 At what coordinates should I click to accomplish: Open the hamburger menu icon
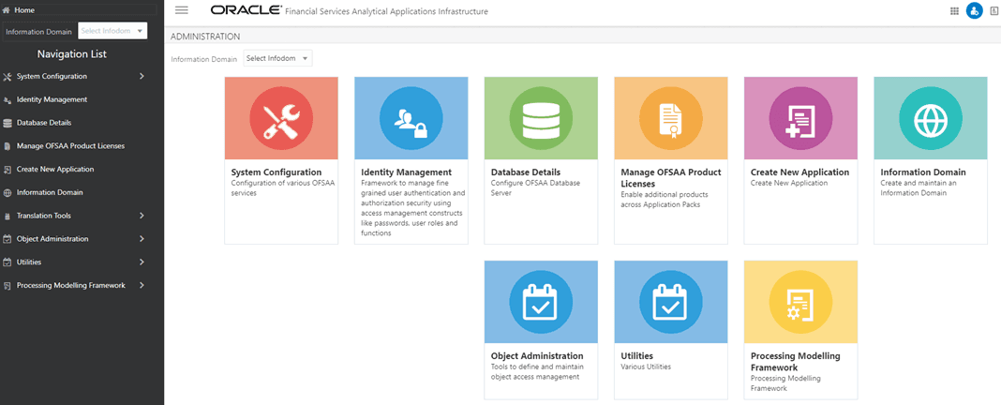click(x=181, y=10)
